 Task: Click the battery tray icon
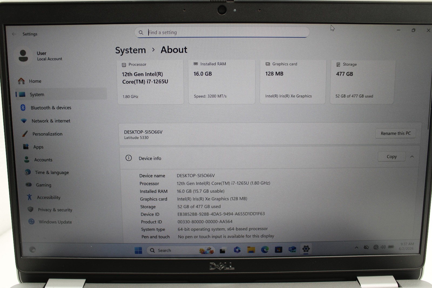[x=391, y=247]
